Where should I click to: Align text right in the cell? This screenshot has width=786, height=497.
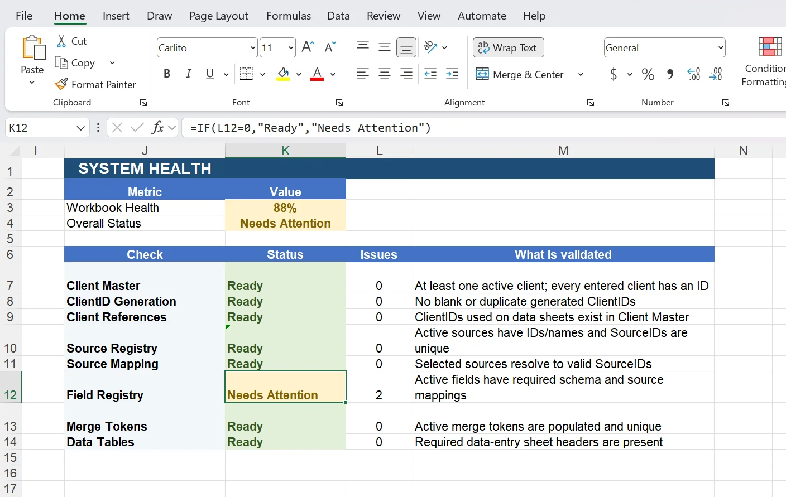click(406, 74)
